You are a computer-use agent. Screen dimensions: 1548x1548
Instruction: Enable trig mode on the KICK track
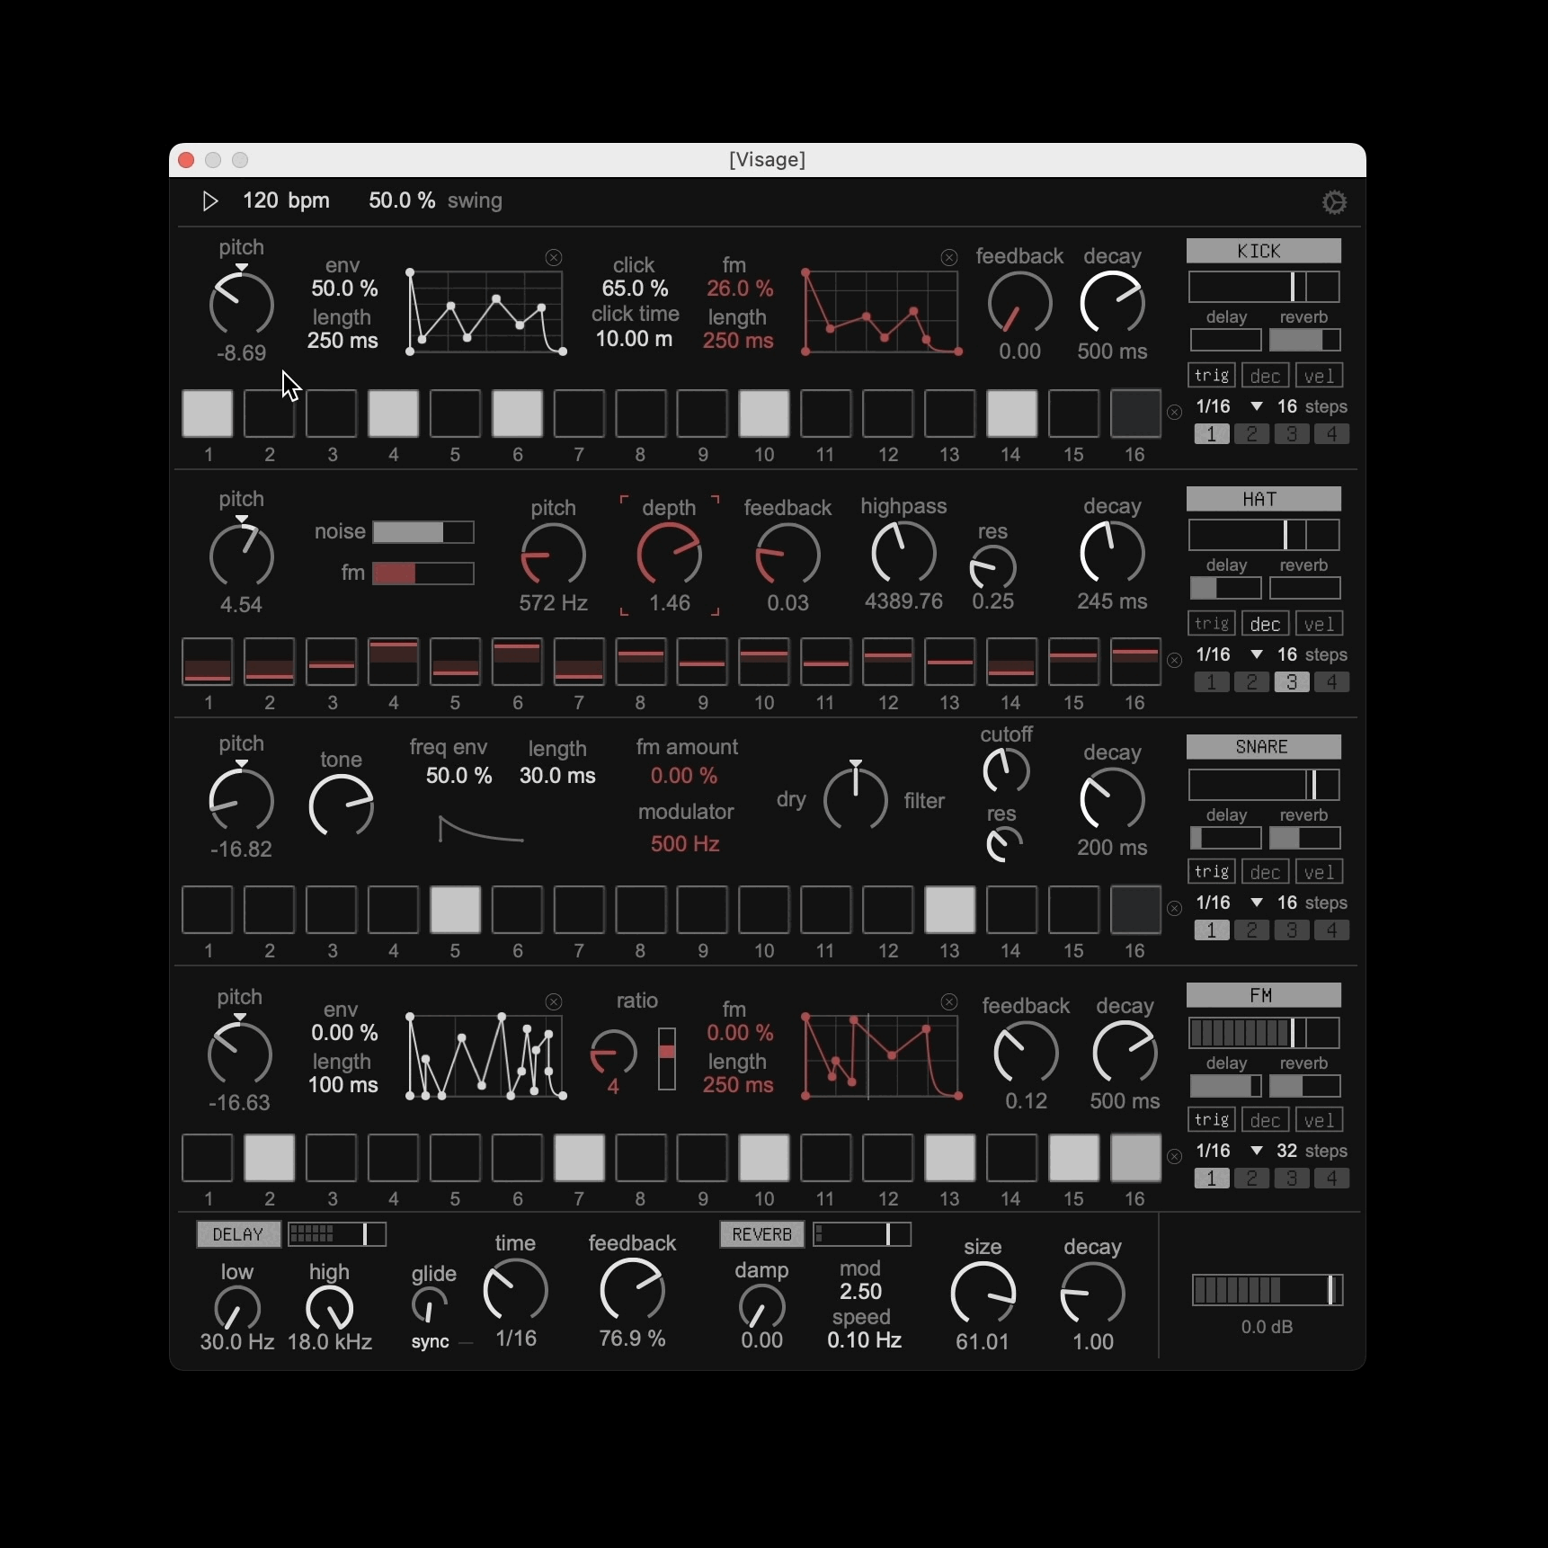[x=1211, y=375]
